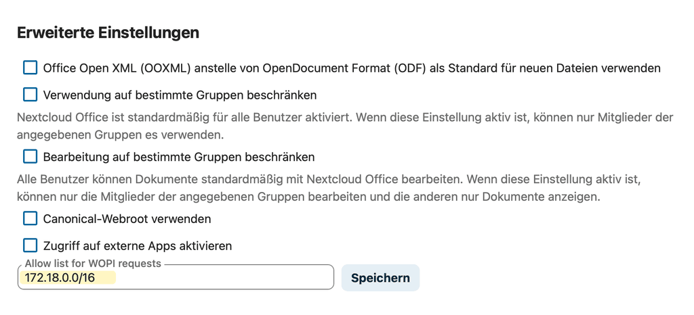Click the 'Allow list for WOPI requests' field label
Viewport: 694px width, 315px height.
[x=93, y=263]
